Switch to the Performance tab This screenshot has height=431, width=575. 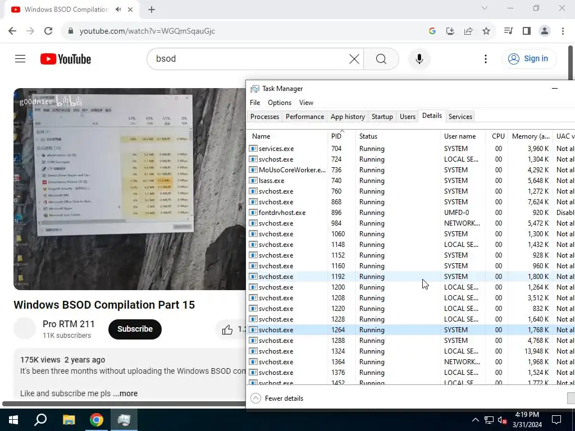(x=305, y=117)
